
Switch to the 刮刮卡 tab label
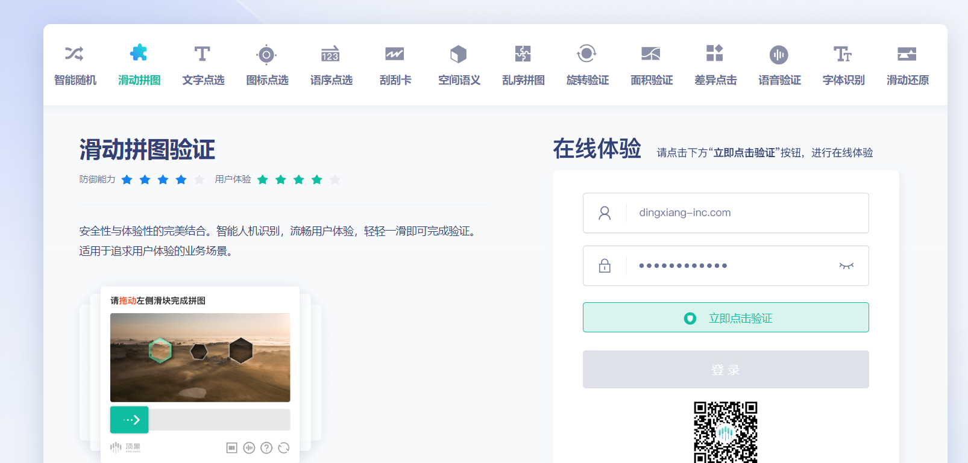click(x=395, y=80)
